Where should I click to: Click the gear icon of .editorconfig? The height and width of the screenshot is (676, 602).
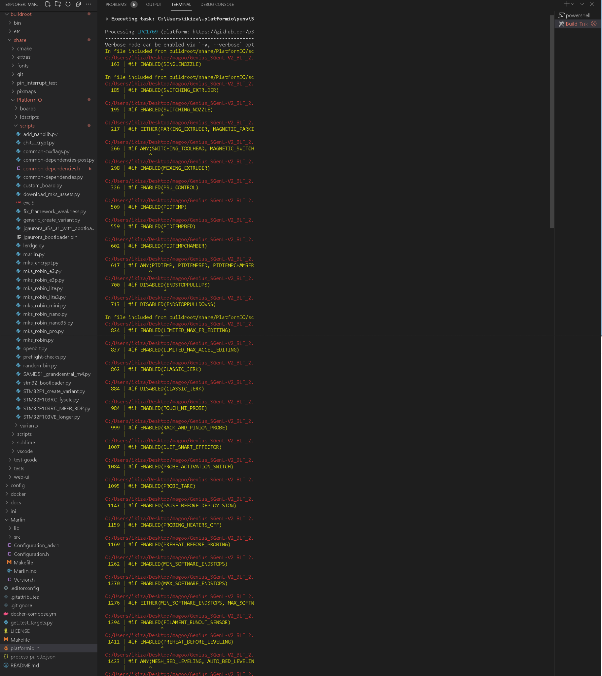tap(6, 588)
